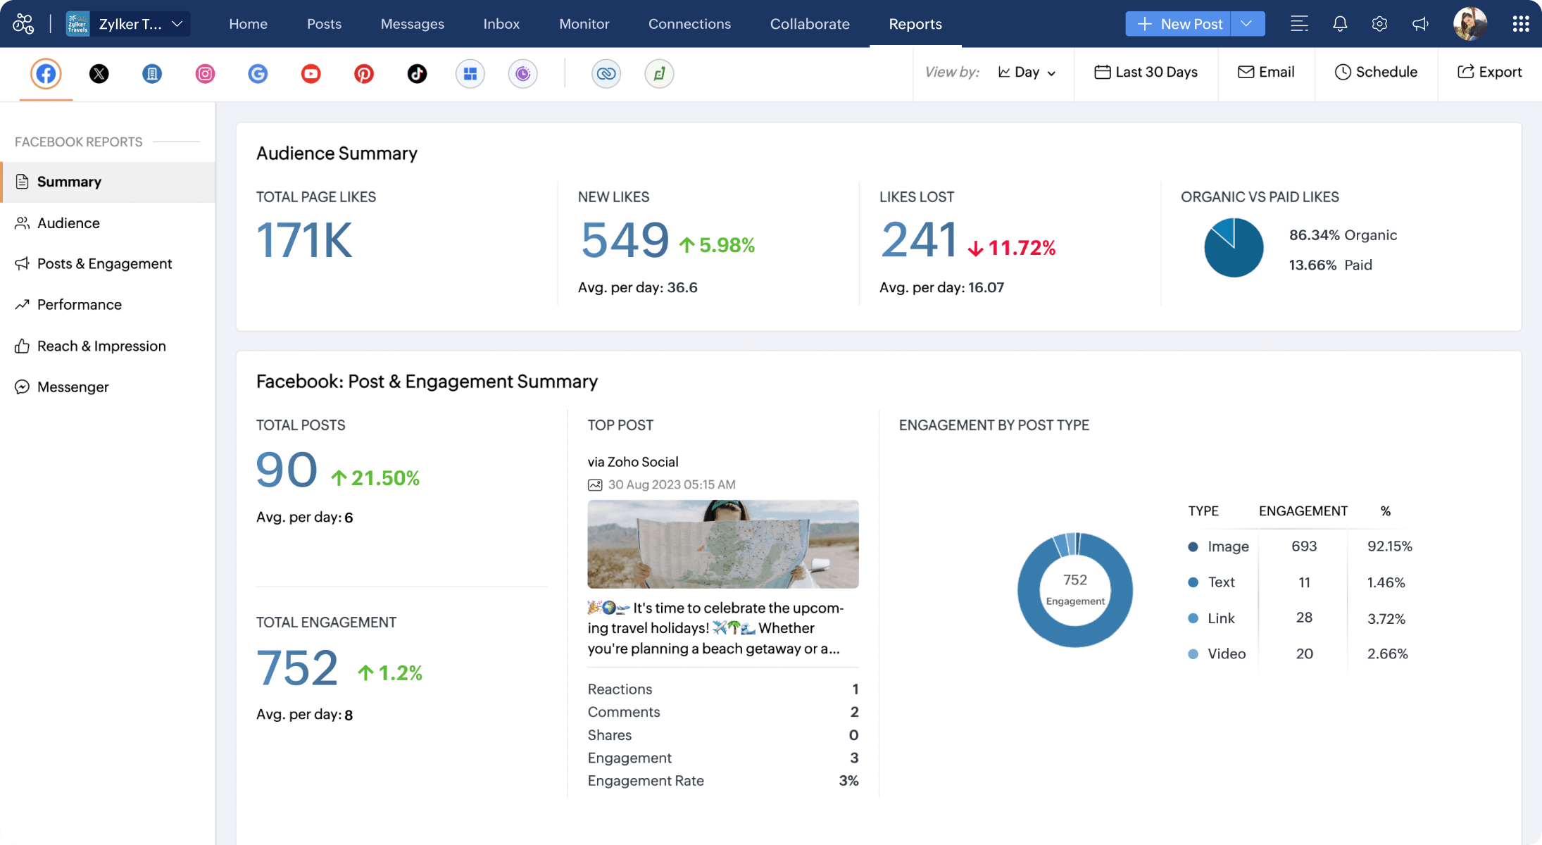Select the TikTok channel icon
The width and height of the screenshot is (1542, 845).
click(417, 73)
